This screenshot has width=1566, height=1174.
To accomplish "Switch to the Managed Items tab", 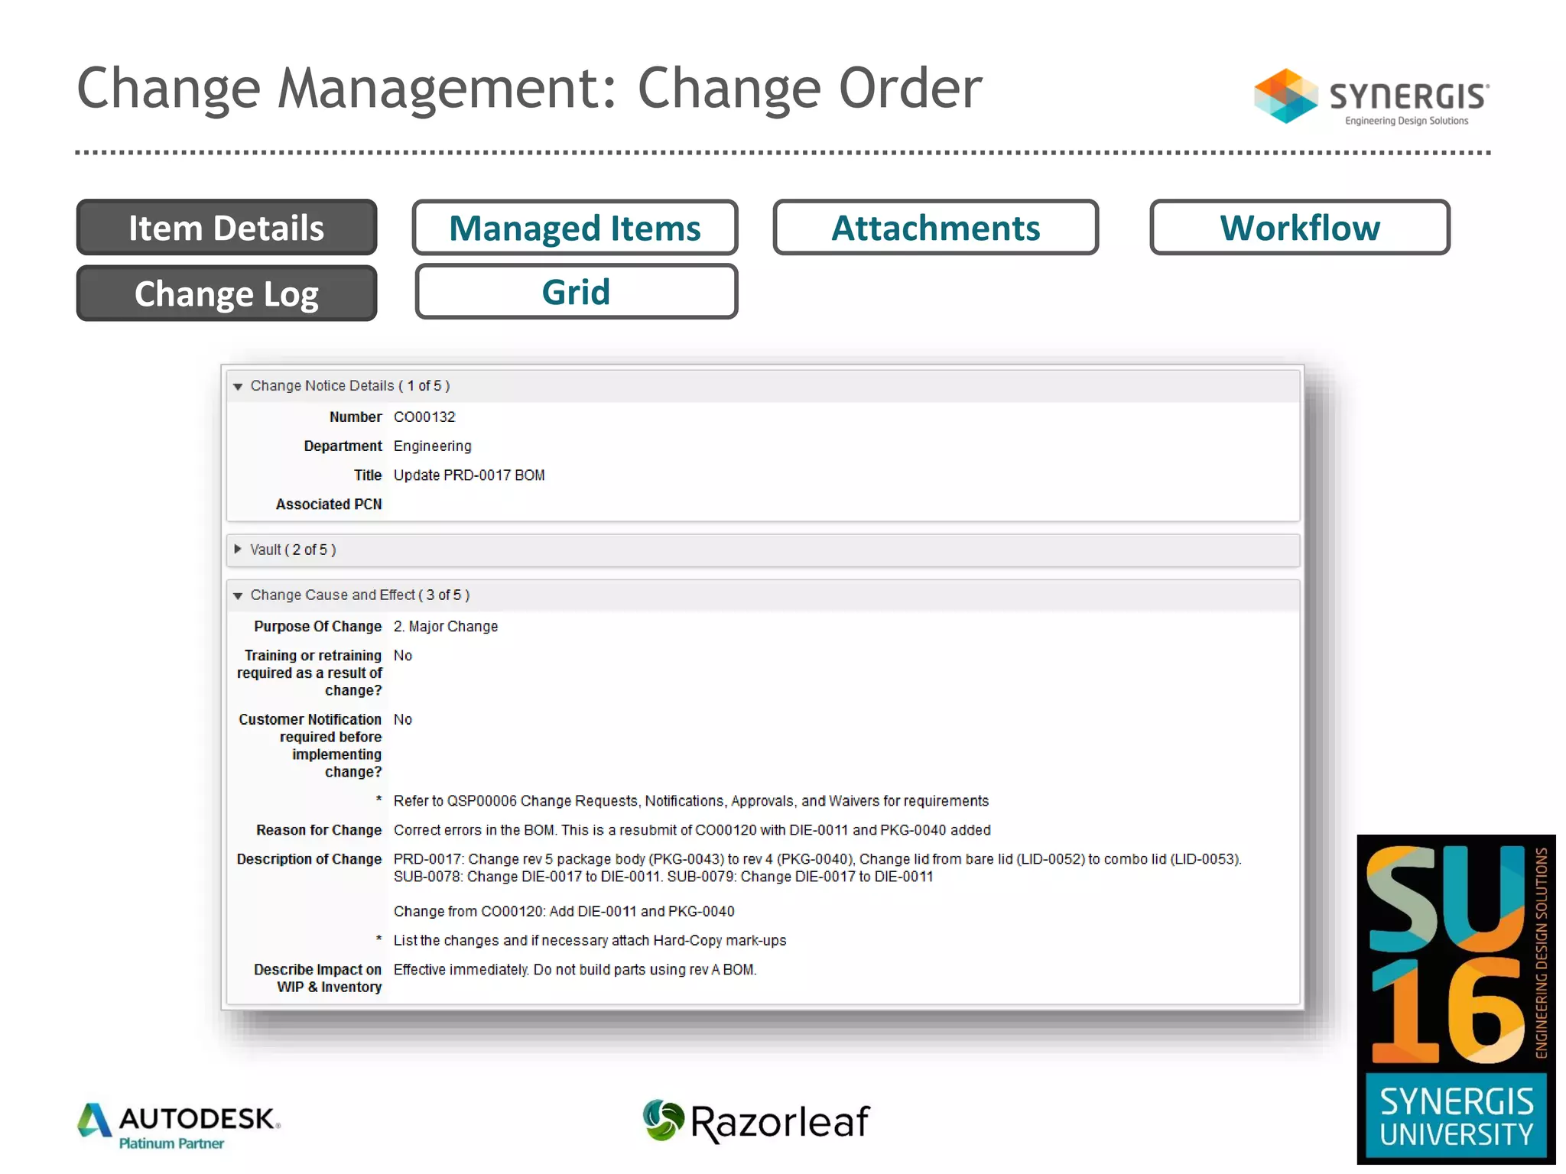I will tap(575, 228).
